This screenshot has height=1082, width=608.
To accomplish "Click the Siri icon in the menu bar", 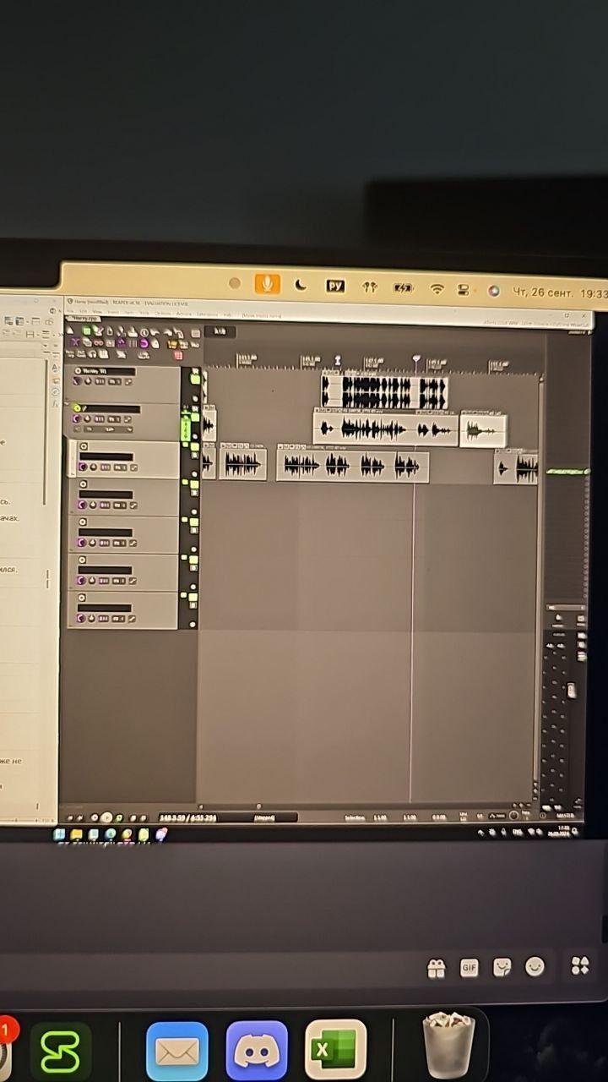I will click(493, 291).
